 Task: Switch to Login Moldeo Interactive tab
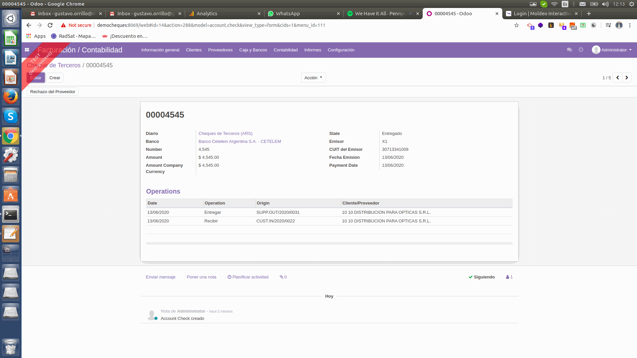[x=542, y=14]
